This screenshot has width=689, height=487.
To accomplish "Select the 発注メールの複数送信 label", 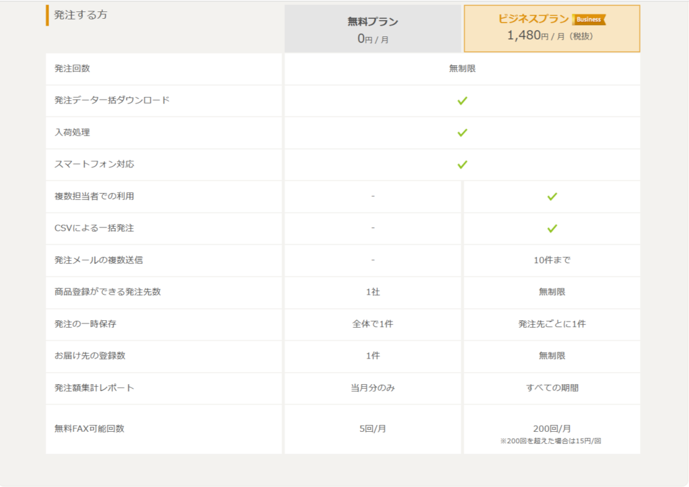I will click(x=98, y=260).
